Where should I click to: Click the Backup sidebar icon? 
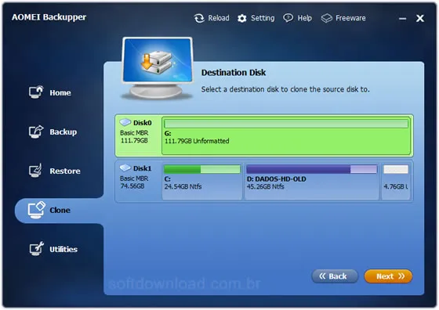point(36,132)
